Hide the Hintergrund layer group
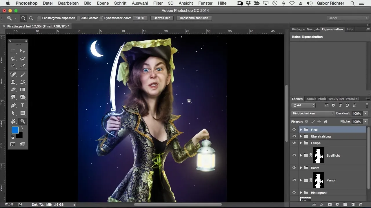 click(294, 193)
